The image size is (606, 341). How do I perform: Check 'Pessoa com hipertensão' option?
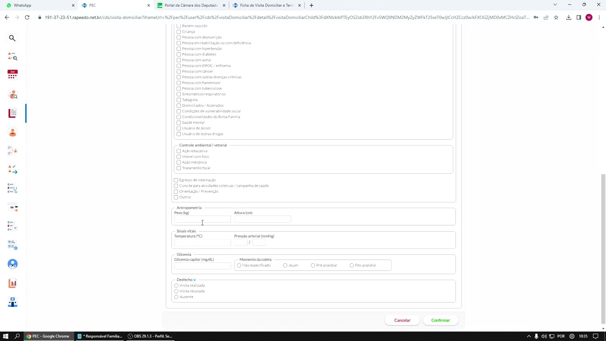pyautogui.click(x=178, y=49)
